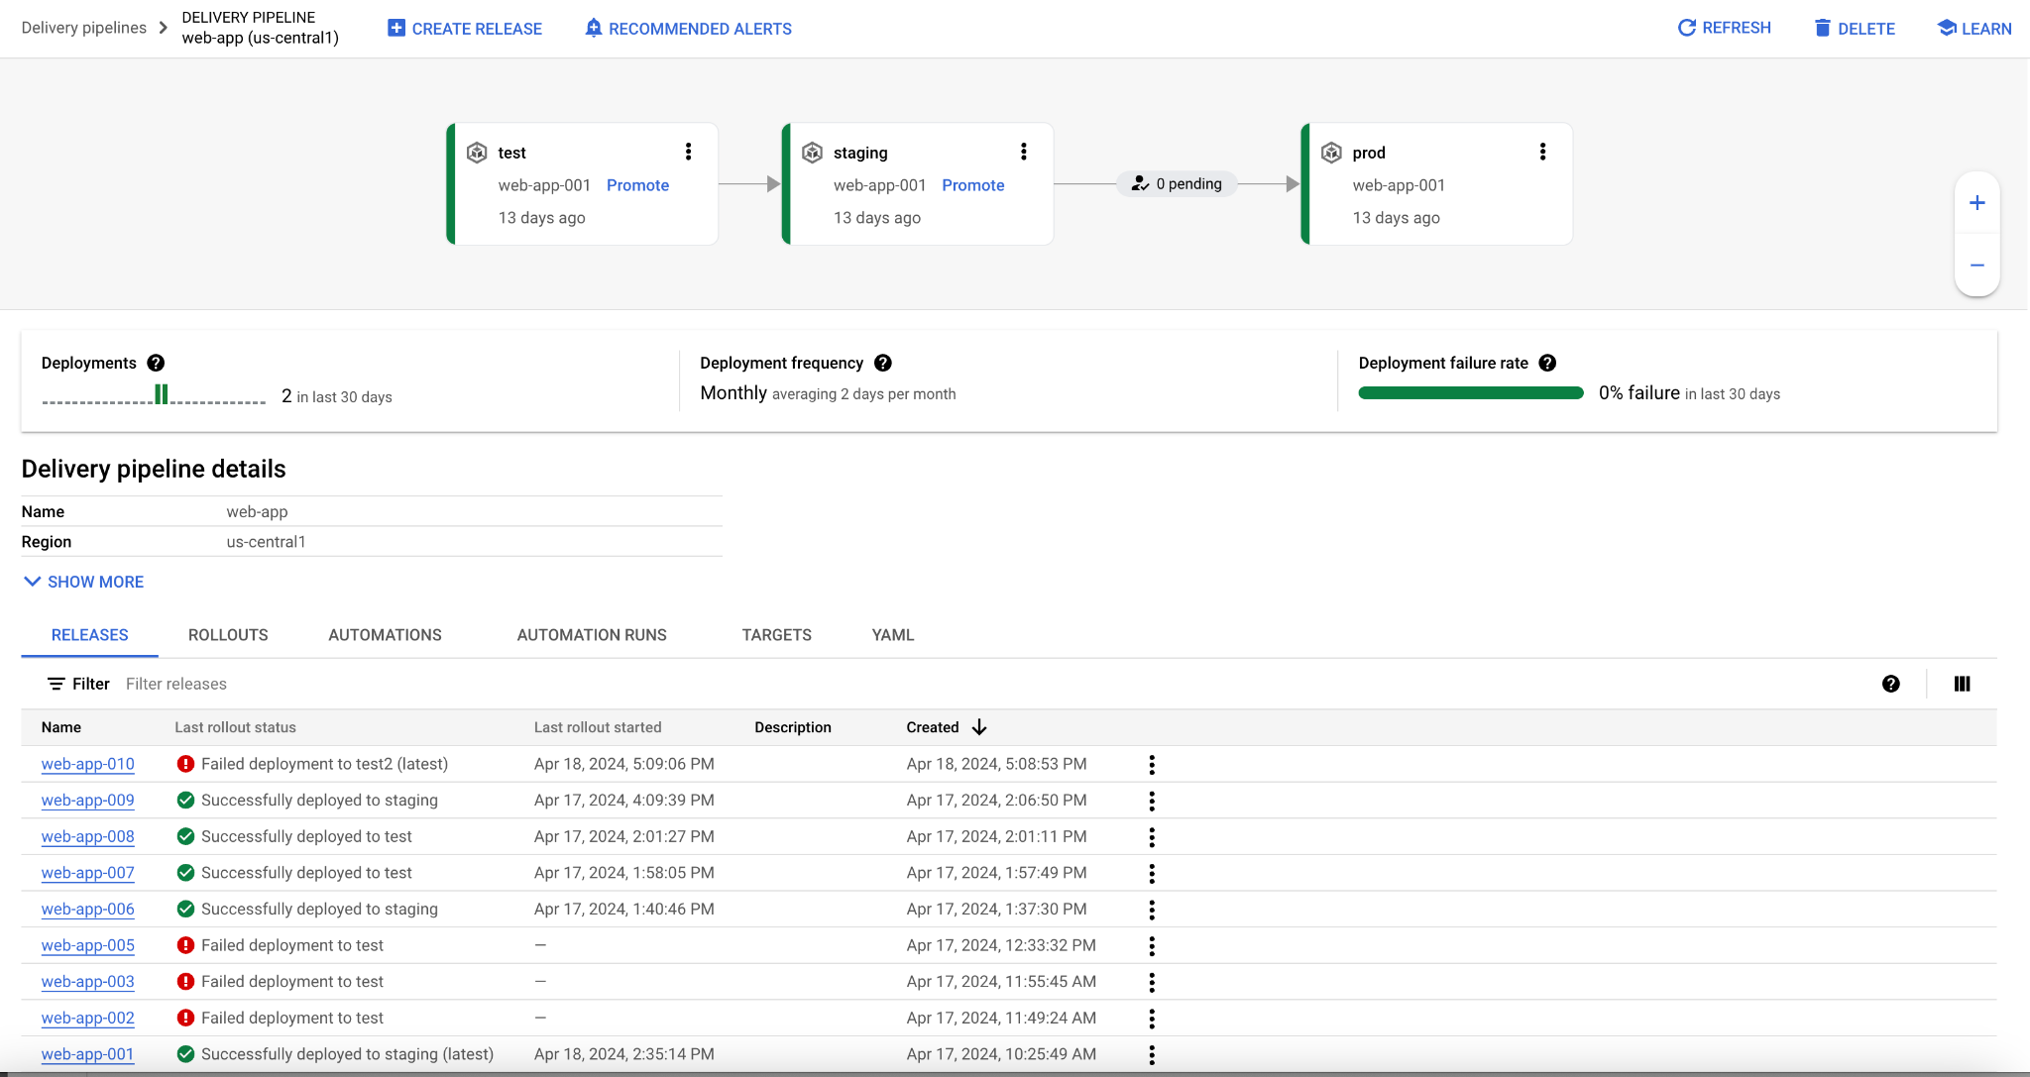Image resolution: width=2030 pixels, height=1077 pixels.
Task: Switch to the YAML tab
Action: tap(892, 635)
